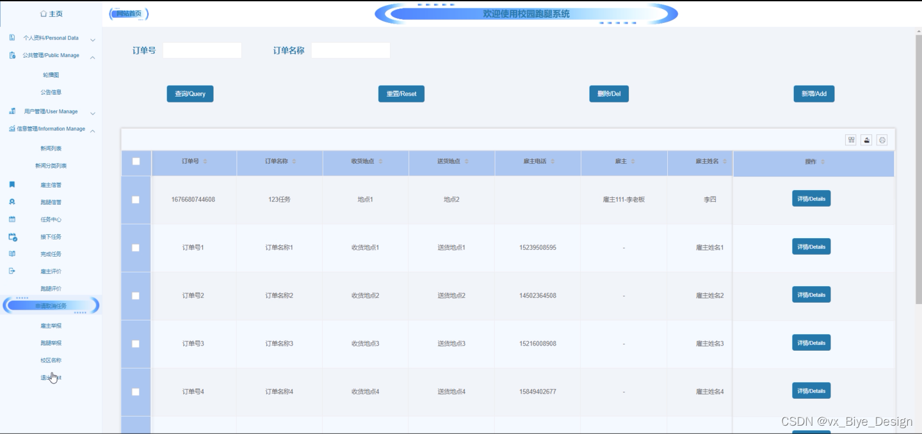This screenshot has height=434, width=922.
Task: Click the 删除/Del button
Action: click(x=609, y=94)
